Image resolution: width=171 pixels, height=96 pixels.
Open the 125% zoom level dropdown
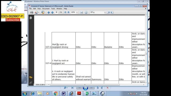77,13
